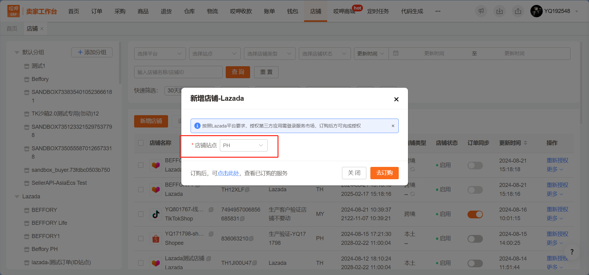Open the 订单 top menu
The height and width of the screenshot is (275, 589).
click(x=97, y=11)
